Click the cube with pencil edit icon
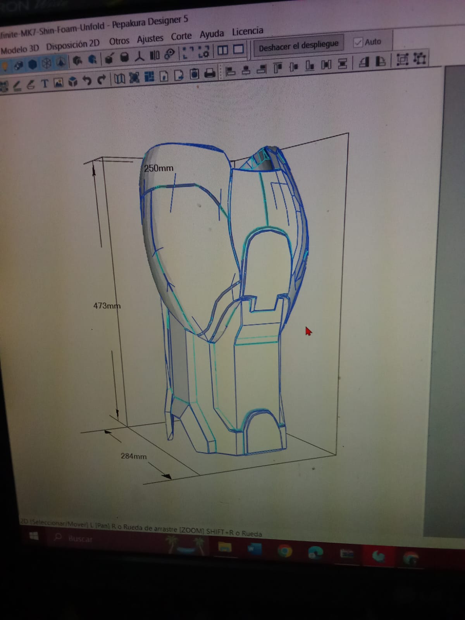The width and height of the screenshot is (465, 620). (110, 58)
